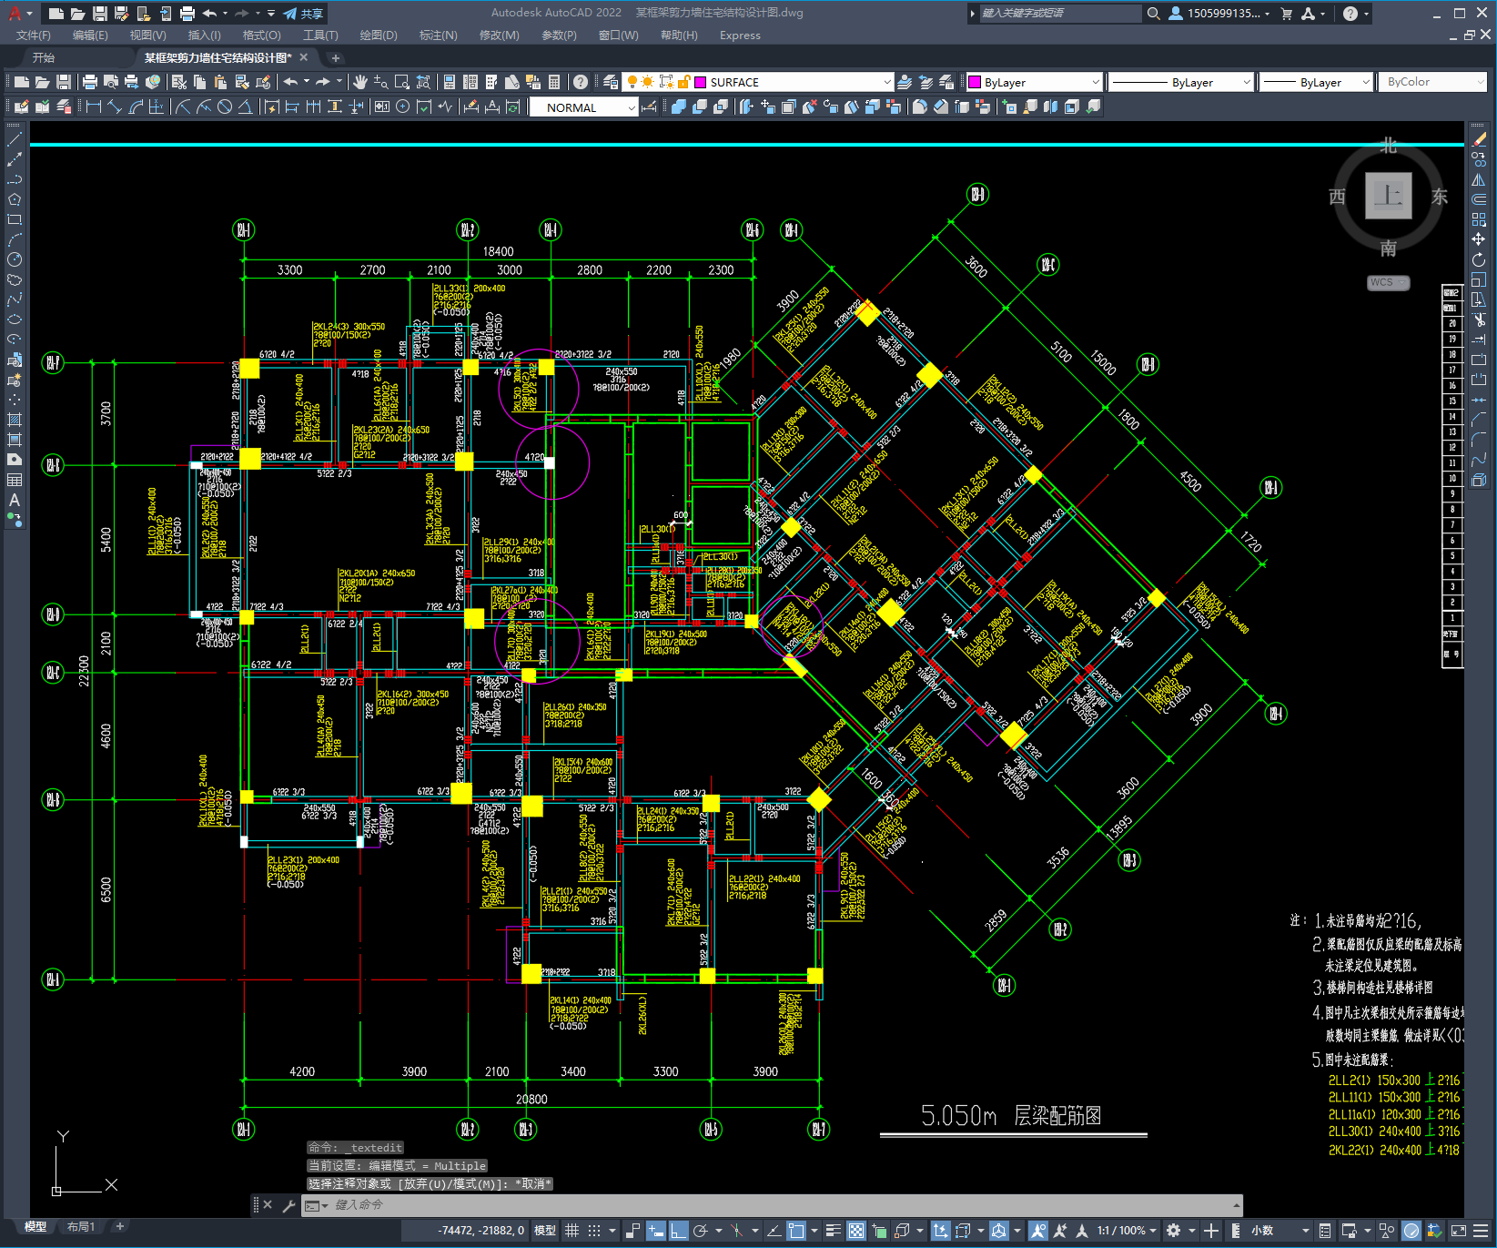Click the Mirror tool in right toolbar

tap(1480, 179)
